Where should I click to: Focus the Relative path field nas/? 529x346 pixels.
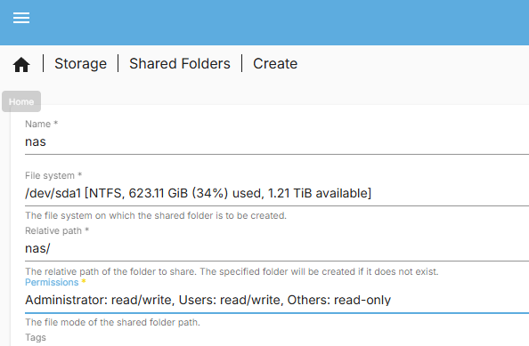[x=277, y=249]
